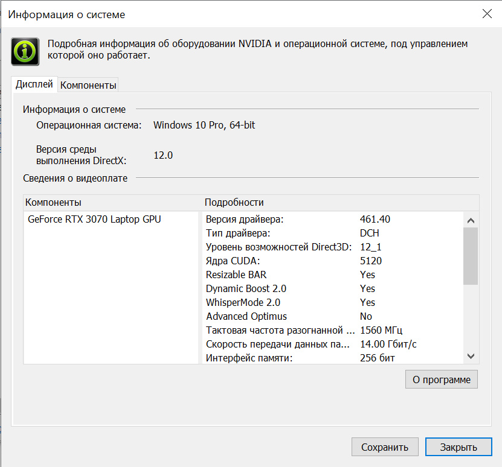
Task: Select the Уровень возможностей Direct3D row
Action: [278, 247]
